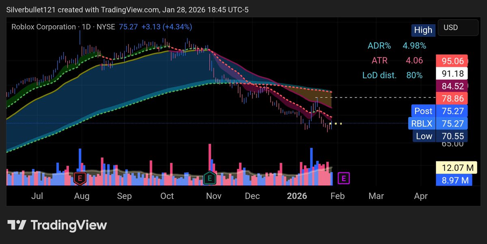
Task: Click the Mar label on the time axis
Action: (x=376, y=196)
